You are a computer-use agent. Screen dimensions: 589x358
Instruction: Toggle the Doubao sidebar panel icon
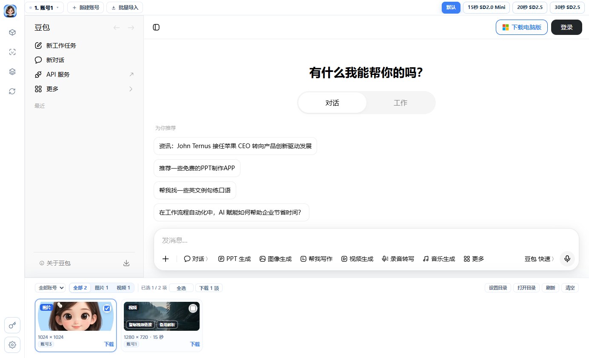[x=156, y=27]
